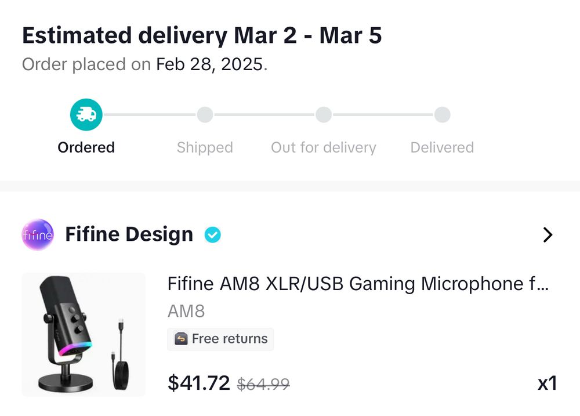Screen dimensions: 580x416
Task: Click the Delivered step circle
Action: 442,115
